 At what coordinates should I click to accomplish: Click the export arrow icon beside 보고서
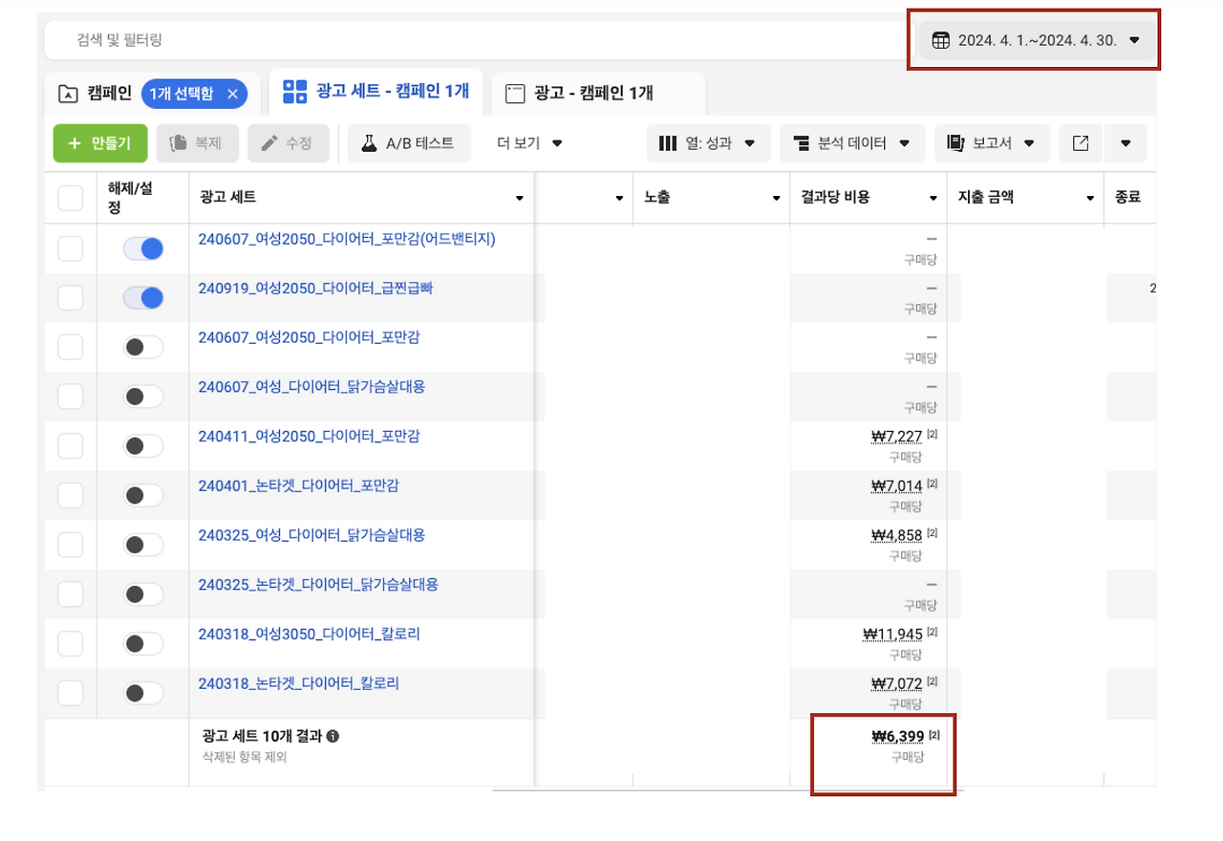coord(1081,142)
